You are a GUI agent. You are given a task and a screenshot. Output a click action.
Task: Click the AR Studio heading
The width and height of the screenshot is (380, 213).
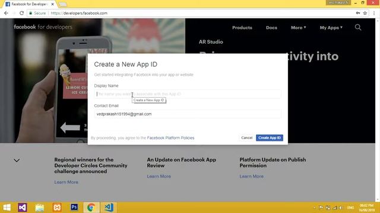click(211, 42)
